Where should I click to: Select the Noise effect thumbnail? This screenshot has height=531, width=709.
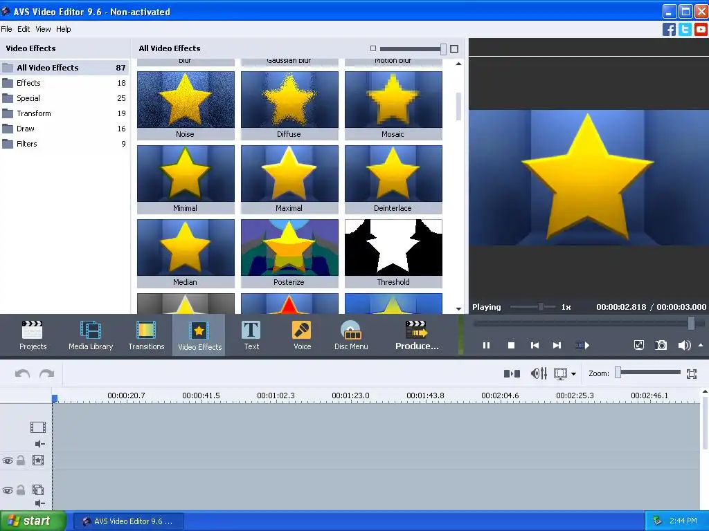(x=186, y=105)
